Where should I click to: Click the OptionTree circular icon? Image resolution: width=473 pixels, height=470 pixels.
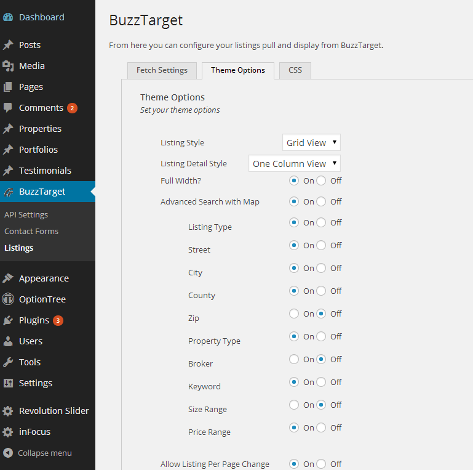[x=8, y=299]
